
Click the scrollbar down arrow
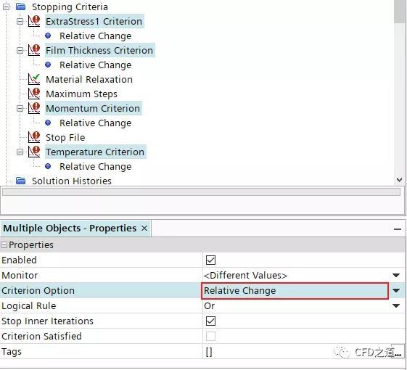coord(399,179)
